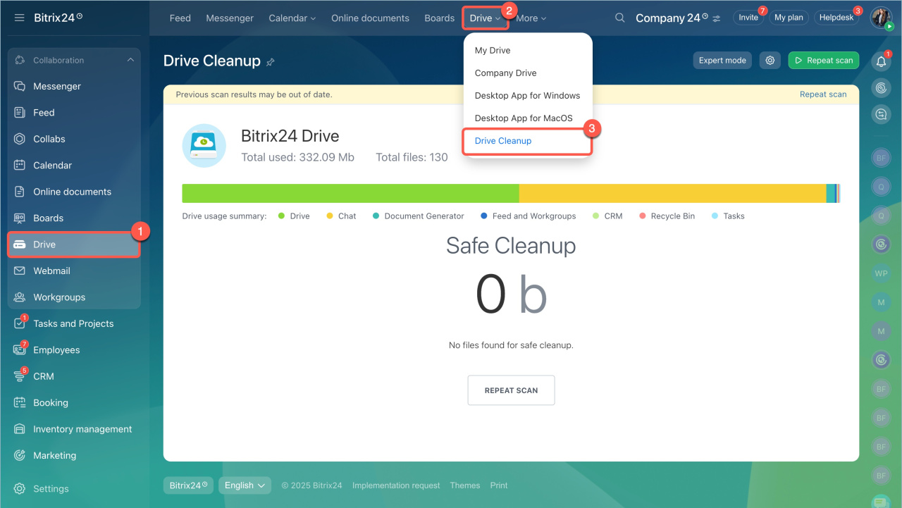Click the Bitrix24 Drive cloud icon
Viewport: 902px width, 508px height.
point(204,146)
